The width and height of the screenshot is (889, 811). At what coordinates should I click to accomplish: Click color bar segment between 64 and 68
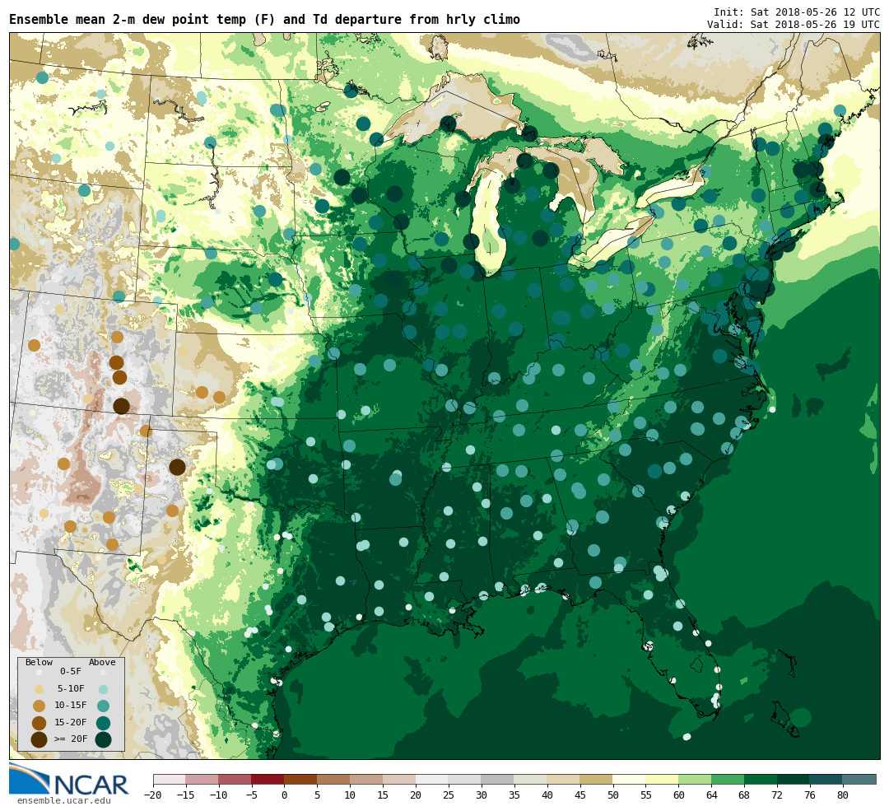tap(728, 779)
